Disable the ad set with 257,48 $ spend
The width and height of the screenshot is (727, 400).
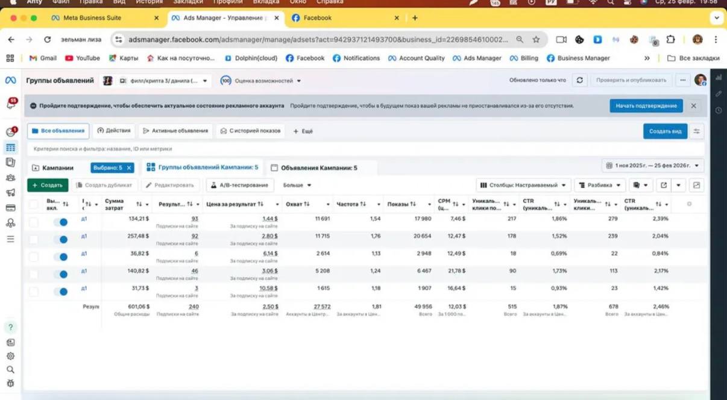(x=60, y=240)
